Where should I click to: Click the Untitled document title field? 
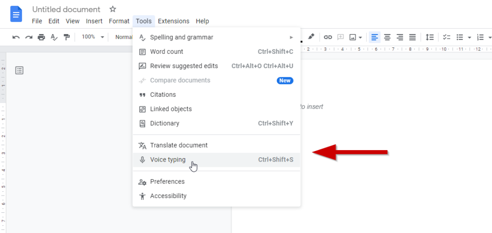pos(66,10)
